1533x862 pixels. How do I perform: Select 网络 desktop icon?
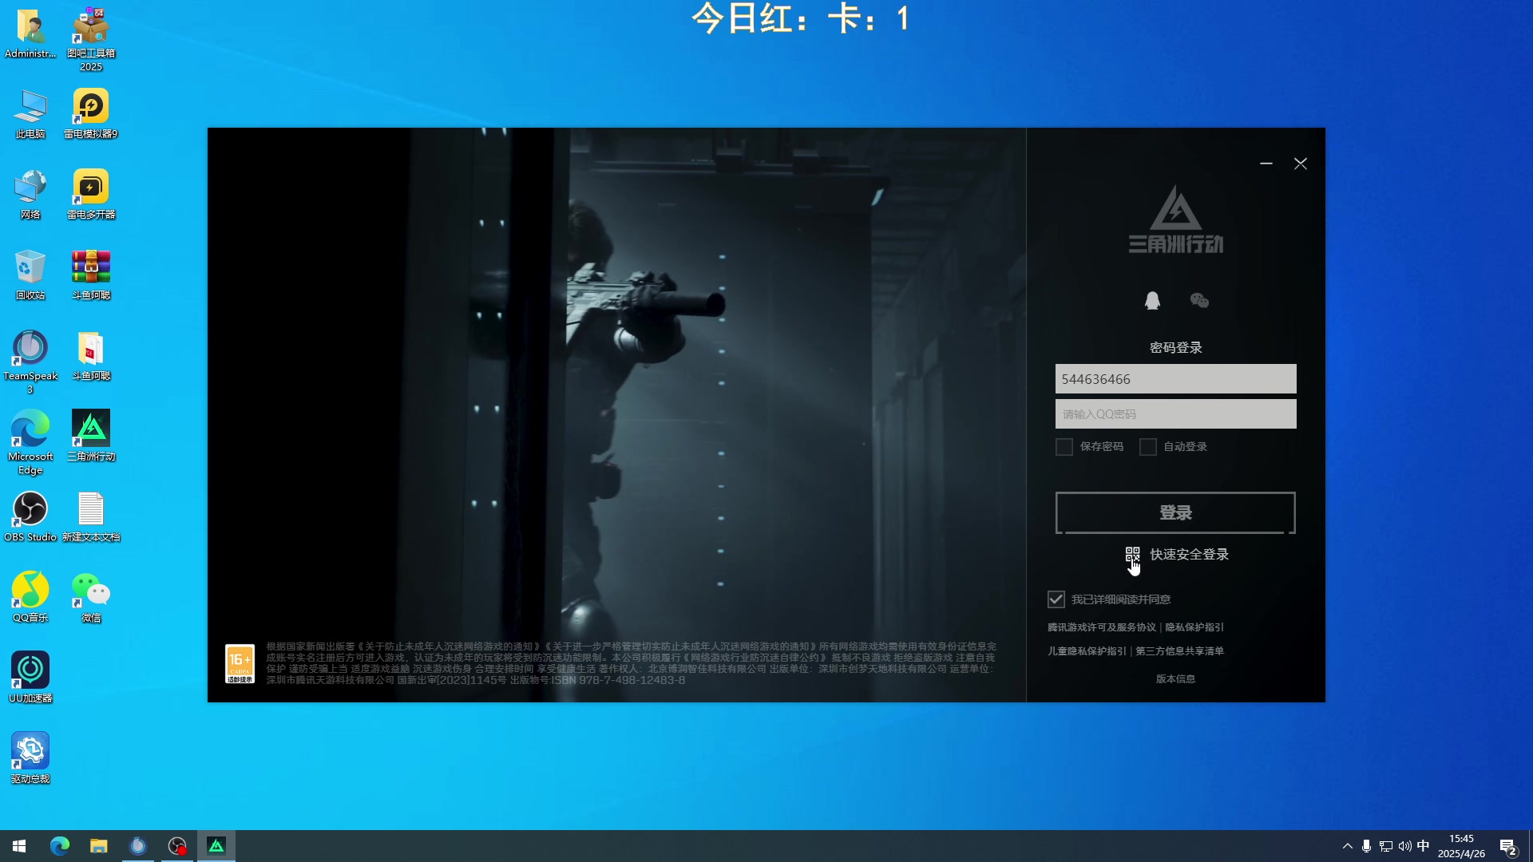30,195
